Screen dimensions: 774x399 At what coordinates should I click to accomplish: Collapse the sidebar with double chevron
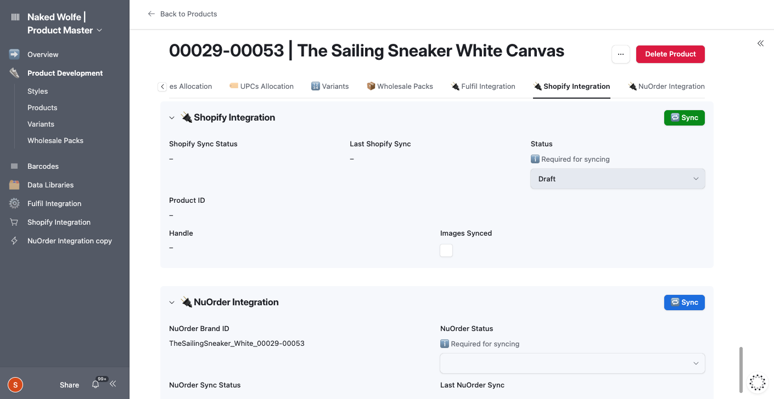click(113, 384)
